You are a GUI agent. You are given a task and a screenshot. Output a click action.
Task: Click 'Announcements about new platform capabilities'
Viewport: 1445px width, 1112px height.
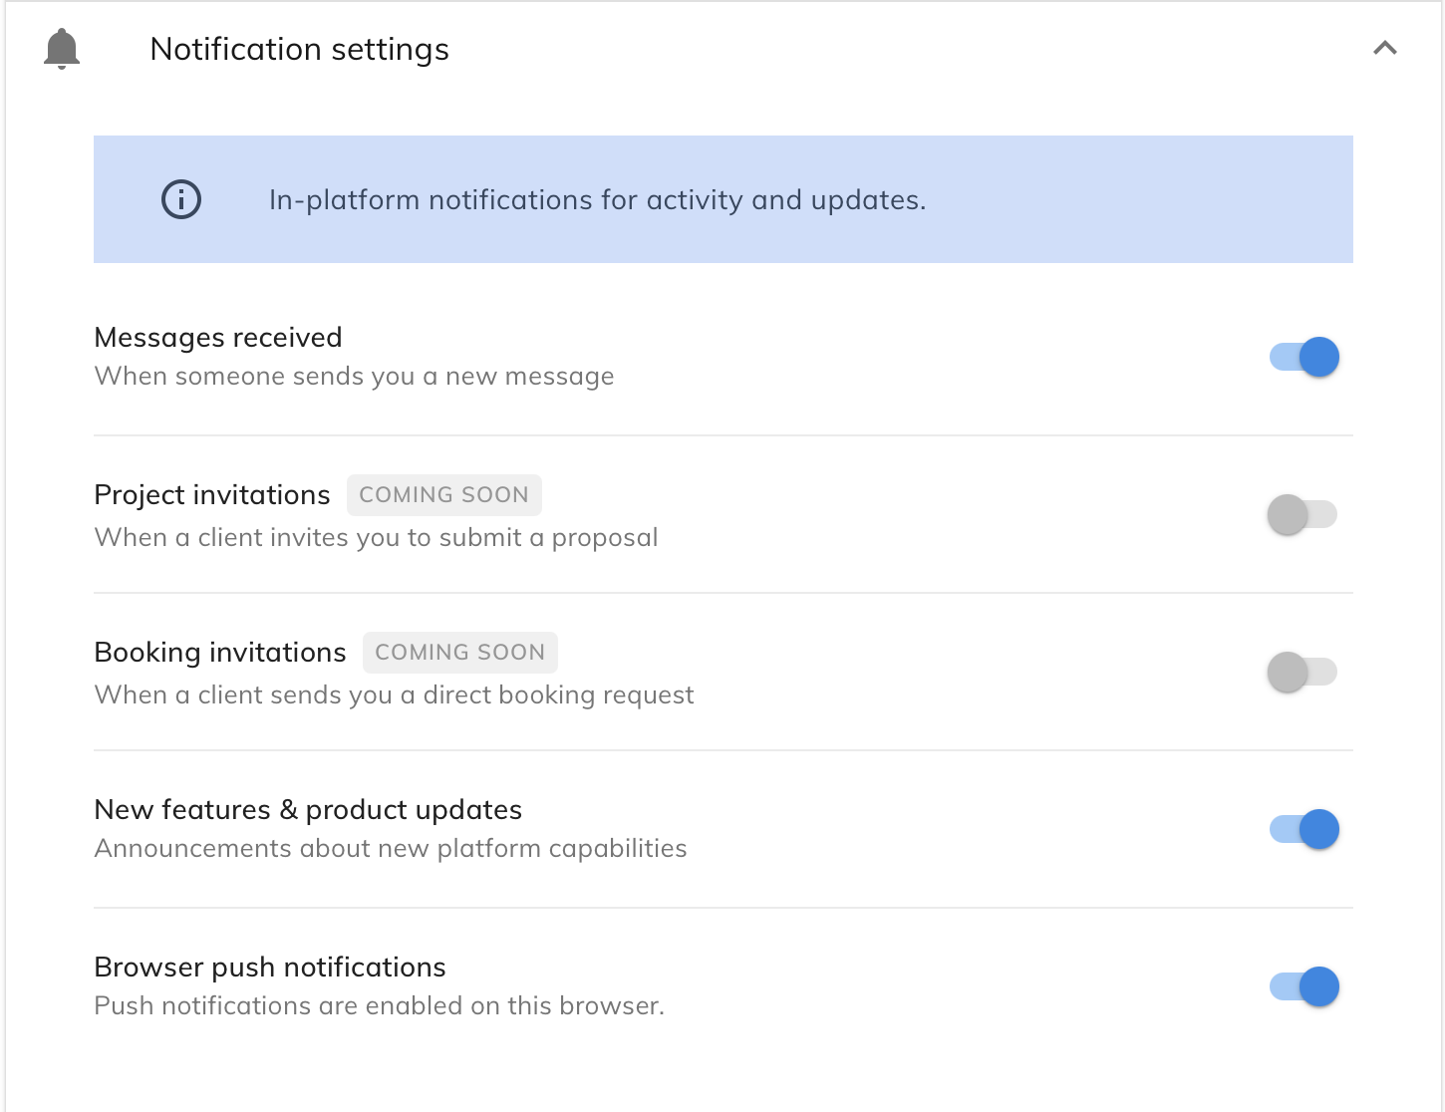click(391, 849)
